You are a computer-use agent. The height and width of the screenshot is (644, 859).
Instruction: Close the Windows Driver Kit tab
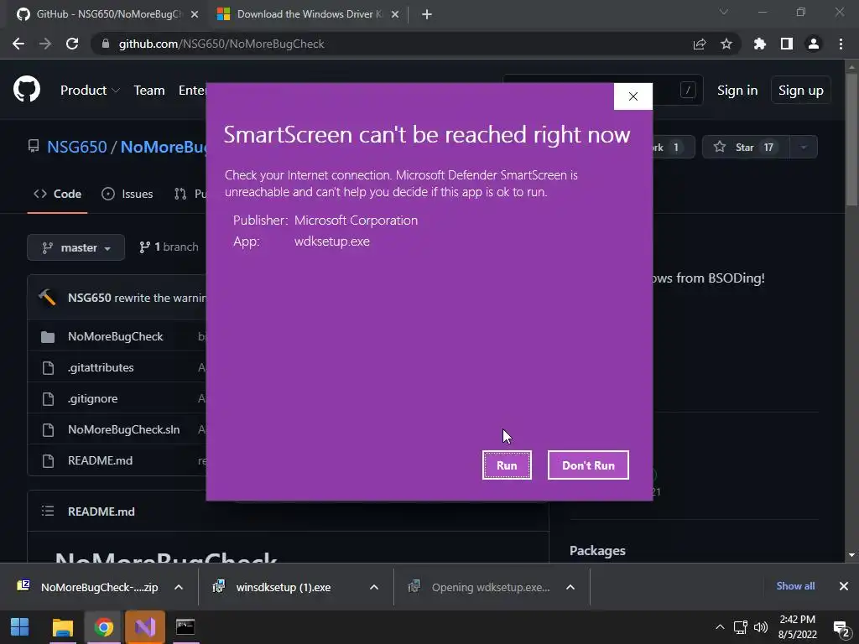tap(395, 14)
